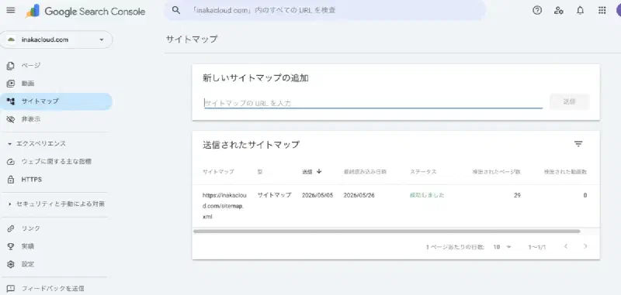The width and height of the screenshot is (621, 295).
Task: Open rows per page dropdown showing 10
Action: 501,247
